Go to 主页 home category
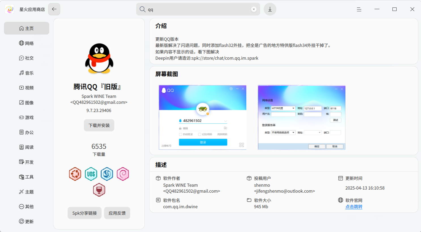This screenshot has width=421, height=232. [27, 28]
